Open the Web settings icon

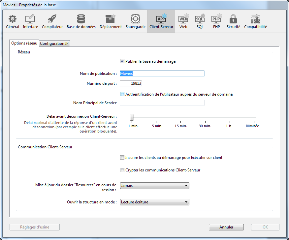point(183,19)
